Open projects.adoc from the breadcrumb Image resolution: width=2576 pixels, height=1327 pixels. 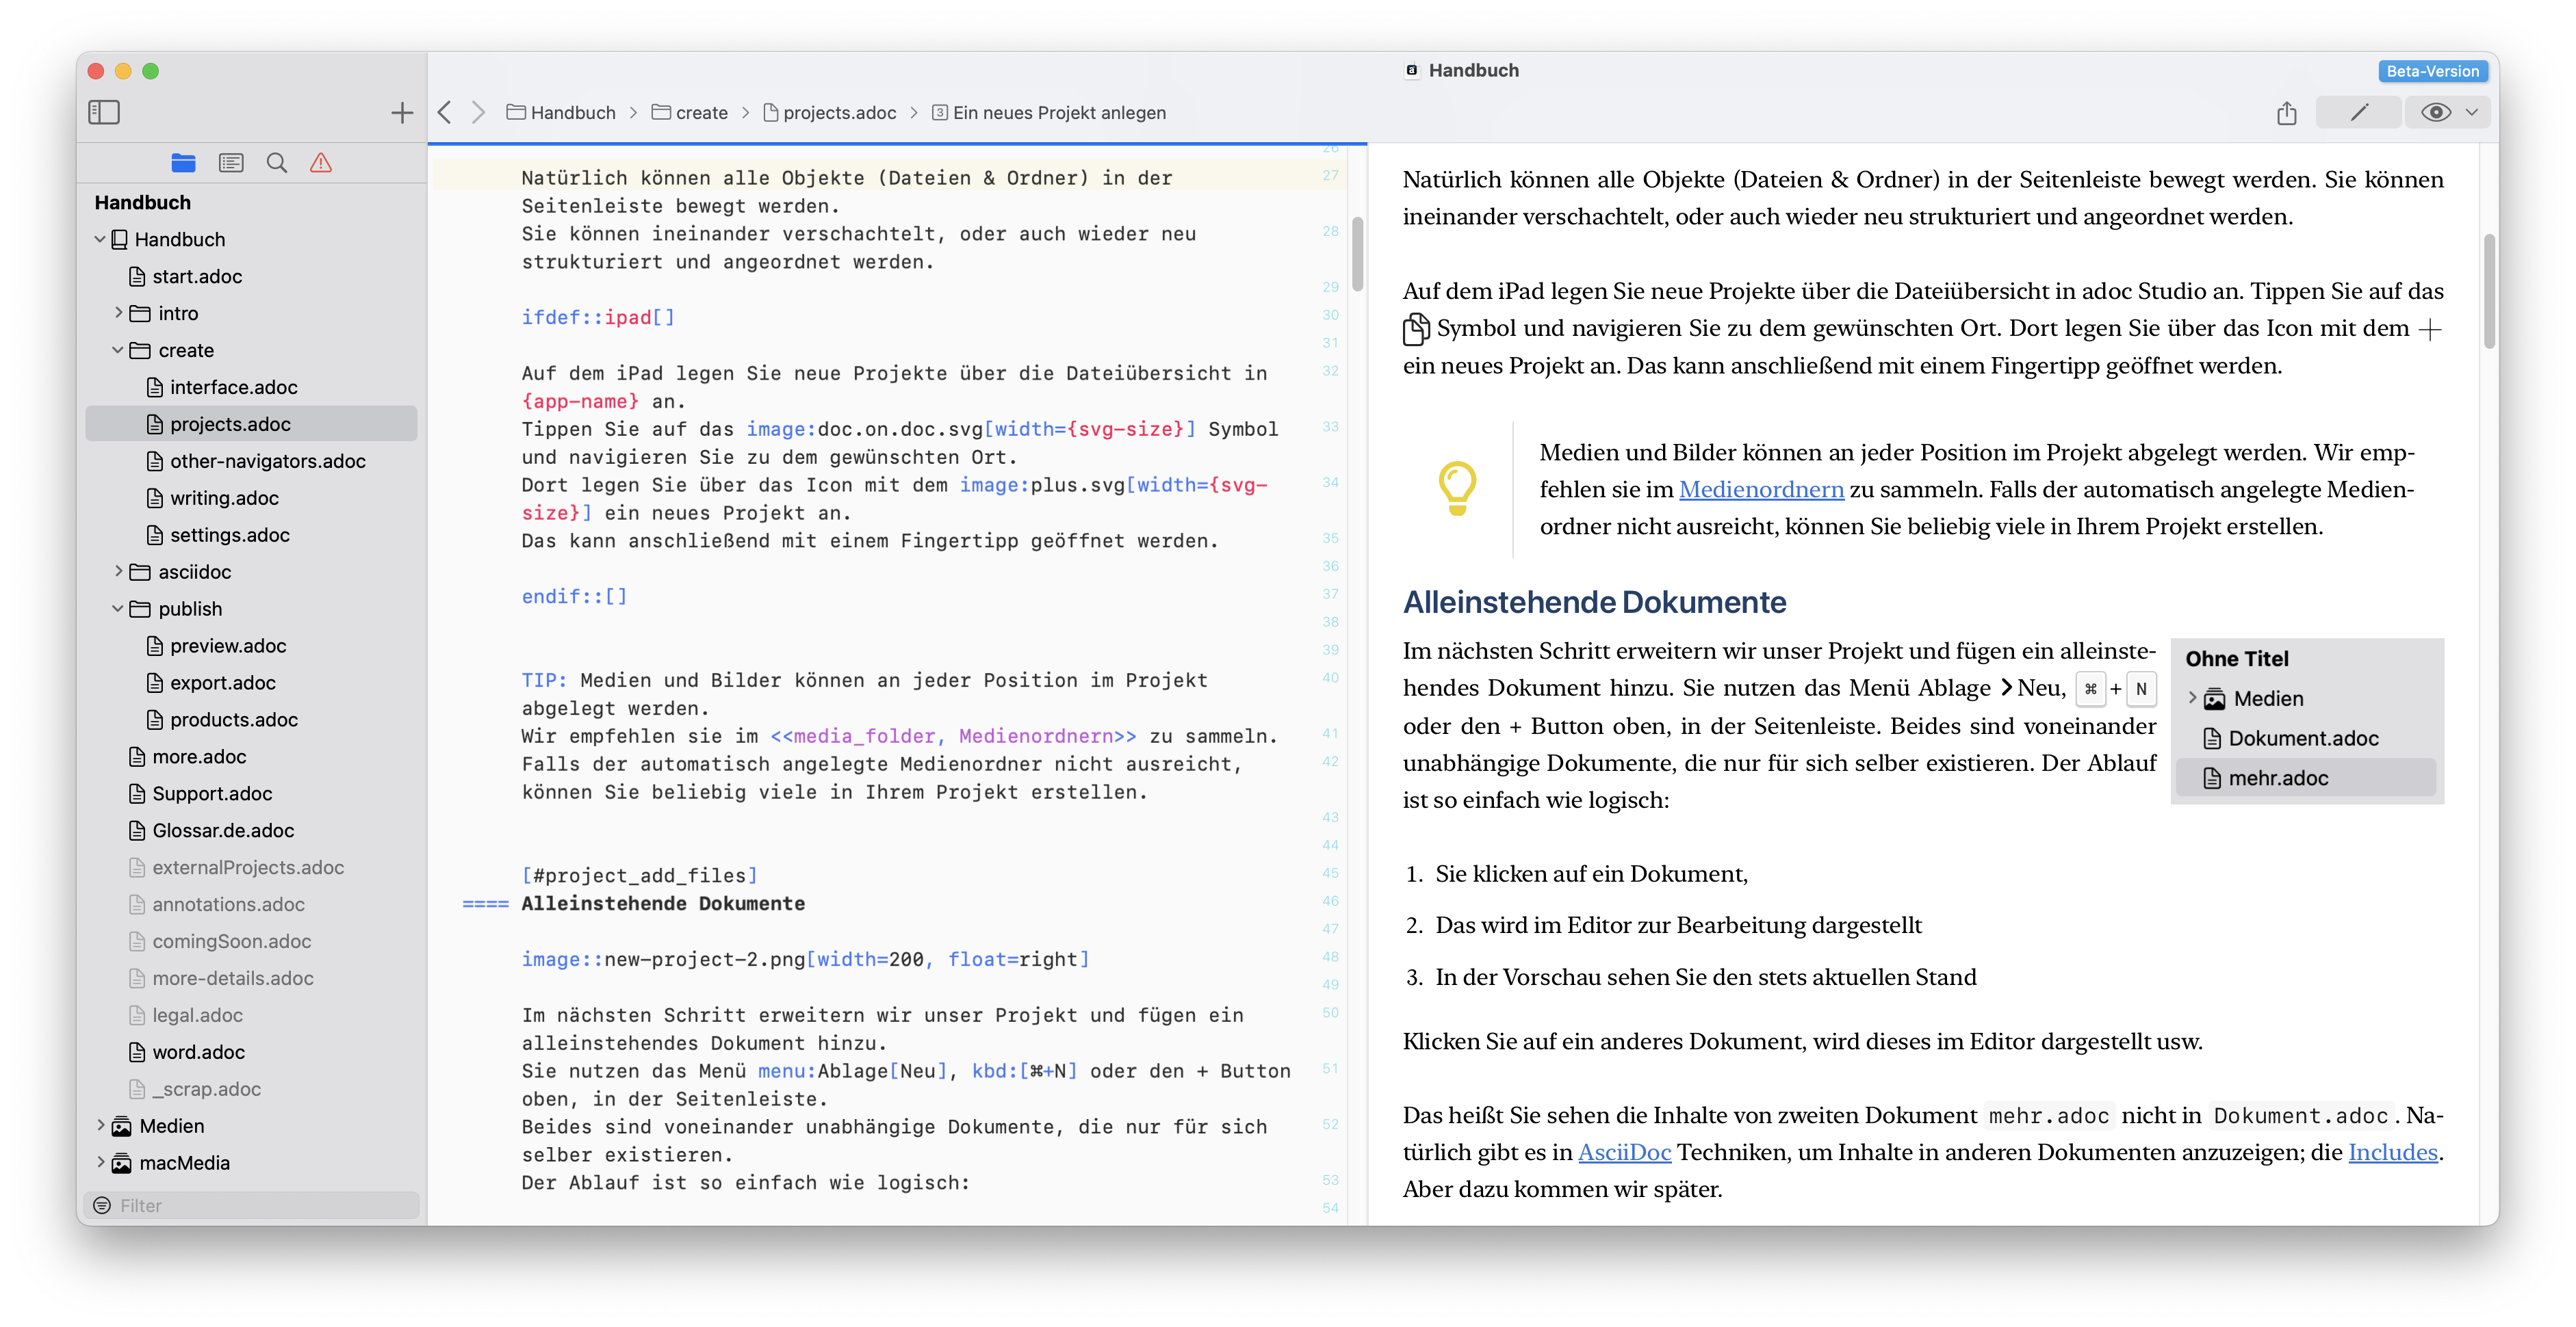point(840,113)
